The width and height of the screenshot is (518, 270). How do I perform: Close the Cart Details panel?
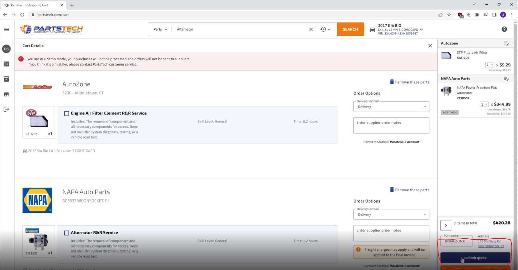(x=430, y=46)
